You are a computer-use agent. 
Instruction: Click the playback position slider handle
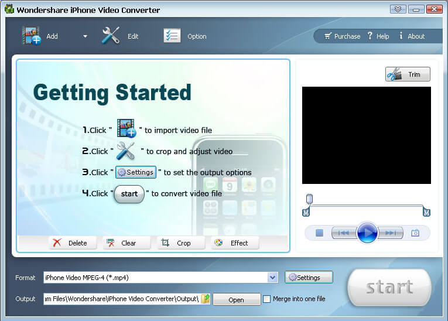309,199
